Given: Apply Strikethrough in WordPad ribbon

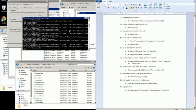Looking at the screenshot, I should (x=116, y=8).
